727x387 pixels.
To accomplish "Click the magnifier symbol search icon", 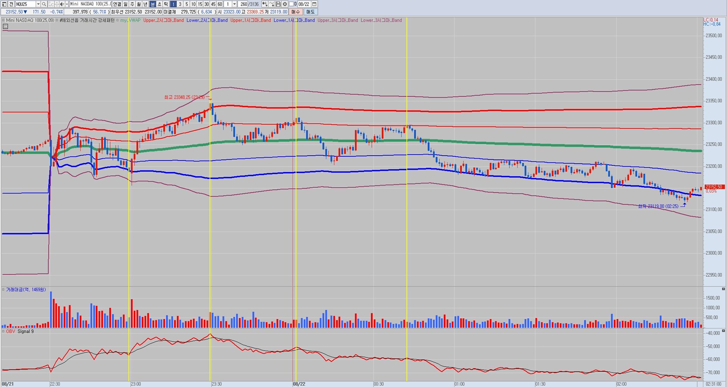I will (44, 4).
